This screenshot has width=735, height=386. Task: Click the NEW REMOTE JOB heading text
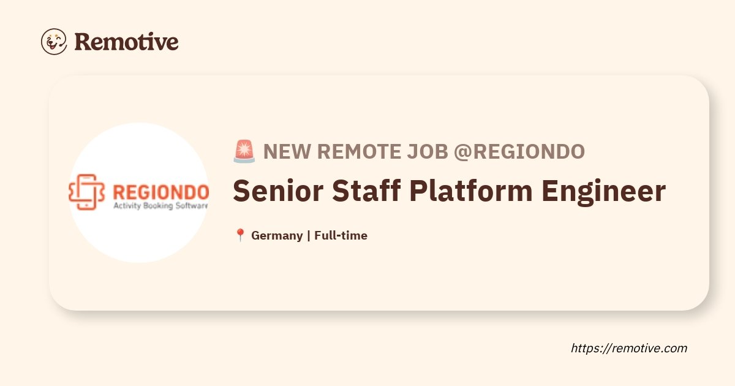[355, 151]
